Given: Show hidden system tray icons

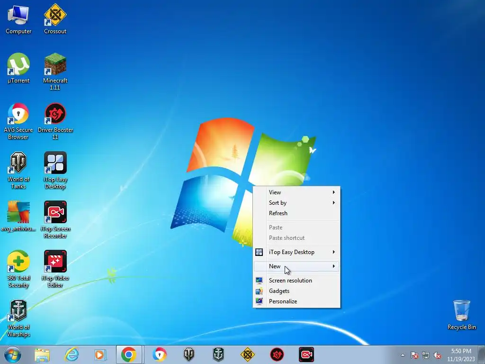Looking at the screenshot, I should pos(403,355).
